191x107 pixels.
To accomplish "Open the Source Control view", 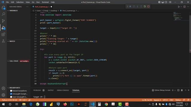I will [x=3, y=21].
